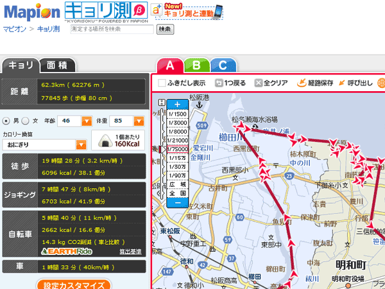Select map scale 広域
Screen dimensions: 385x289
pyautogui.click(x=178, y=184)
